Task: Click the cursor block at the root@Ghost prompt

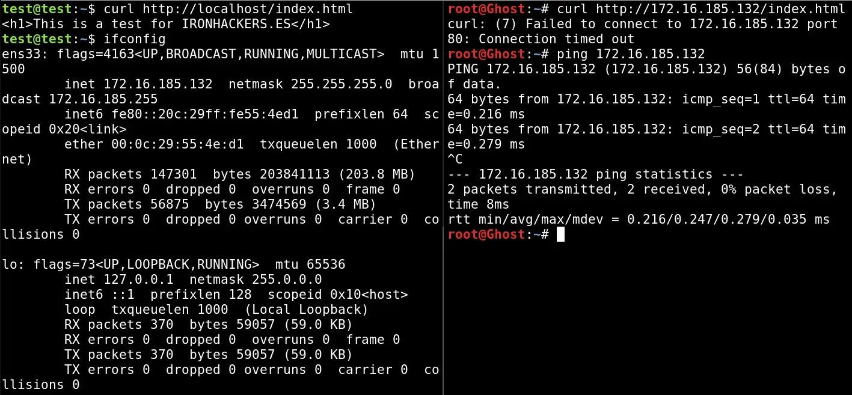Action: [x=560, y=234]
